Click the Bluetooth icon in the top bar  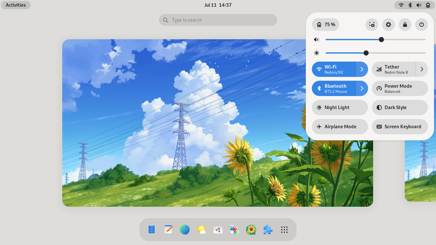pos(410,5)
